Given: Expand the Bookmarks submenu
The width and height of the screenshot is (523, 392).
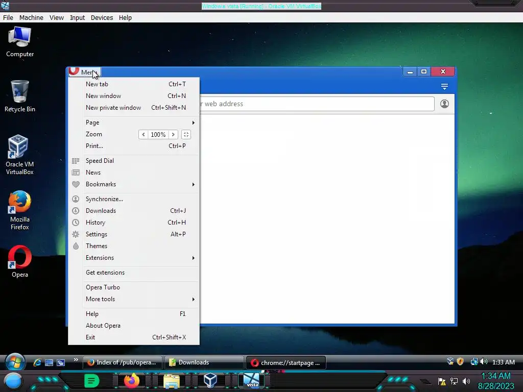Looking at the screenshot, I should click(x=134, y=184).
